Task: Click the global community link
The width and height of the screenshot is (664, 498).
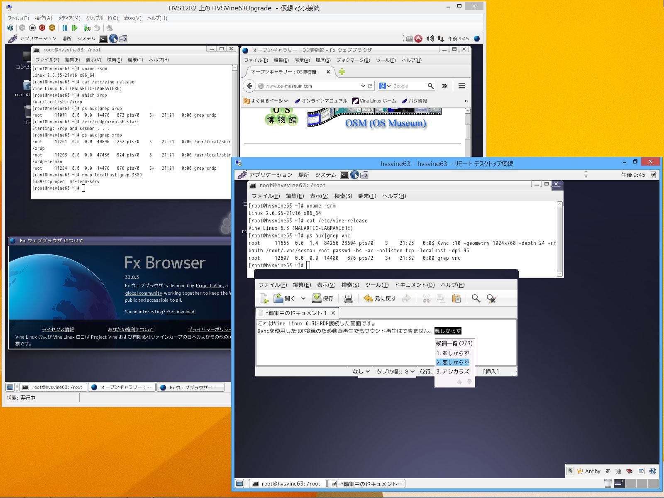Action: click(144, 293)
